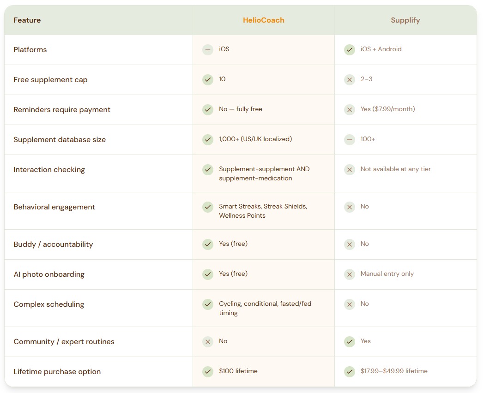Click the X icon beside the 2–3 supplement cap
Image resolution: width=484 pixels, height=393 pixels.
pos(350,80)
